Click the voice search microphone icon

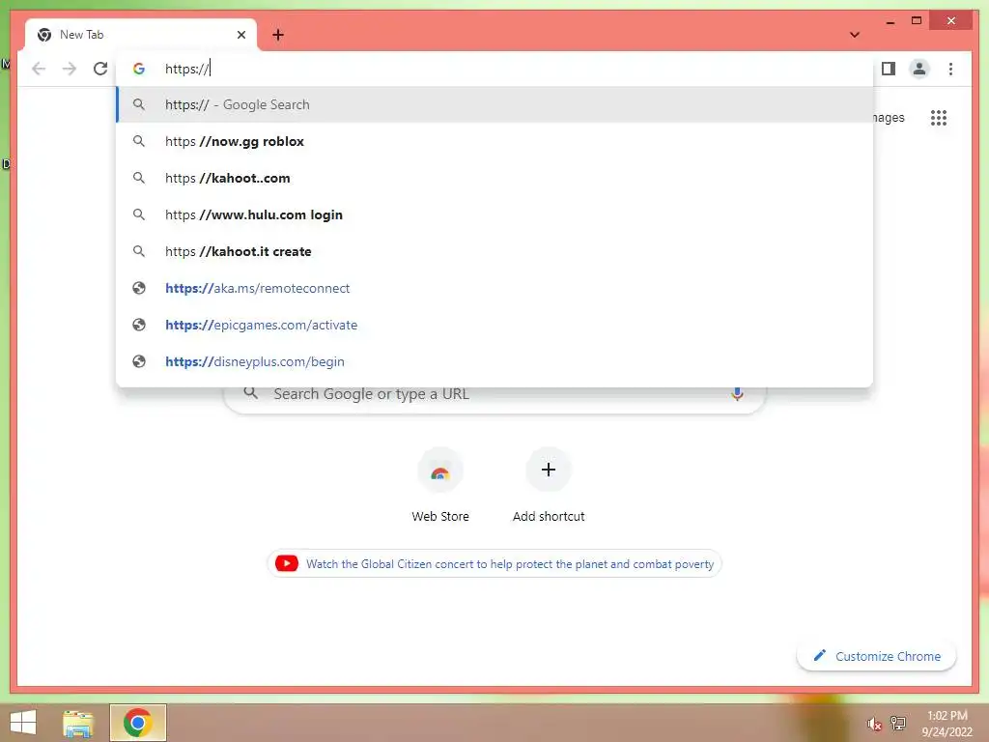(x=737, y=394)
